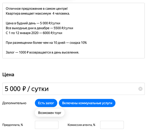Click into the 5 000 ₽ / сутки price field
This screenshot has width=149, height=132.
tap(73, 89)
